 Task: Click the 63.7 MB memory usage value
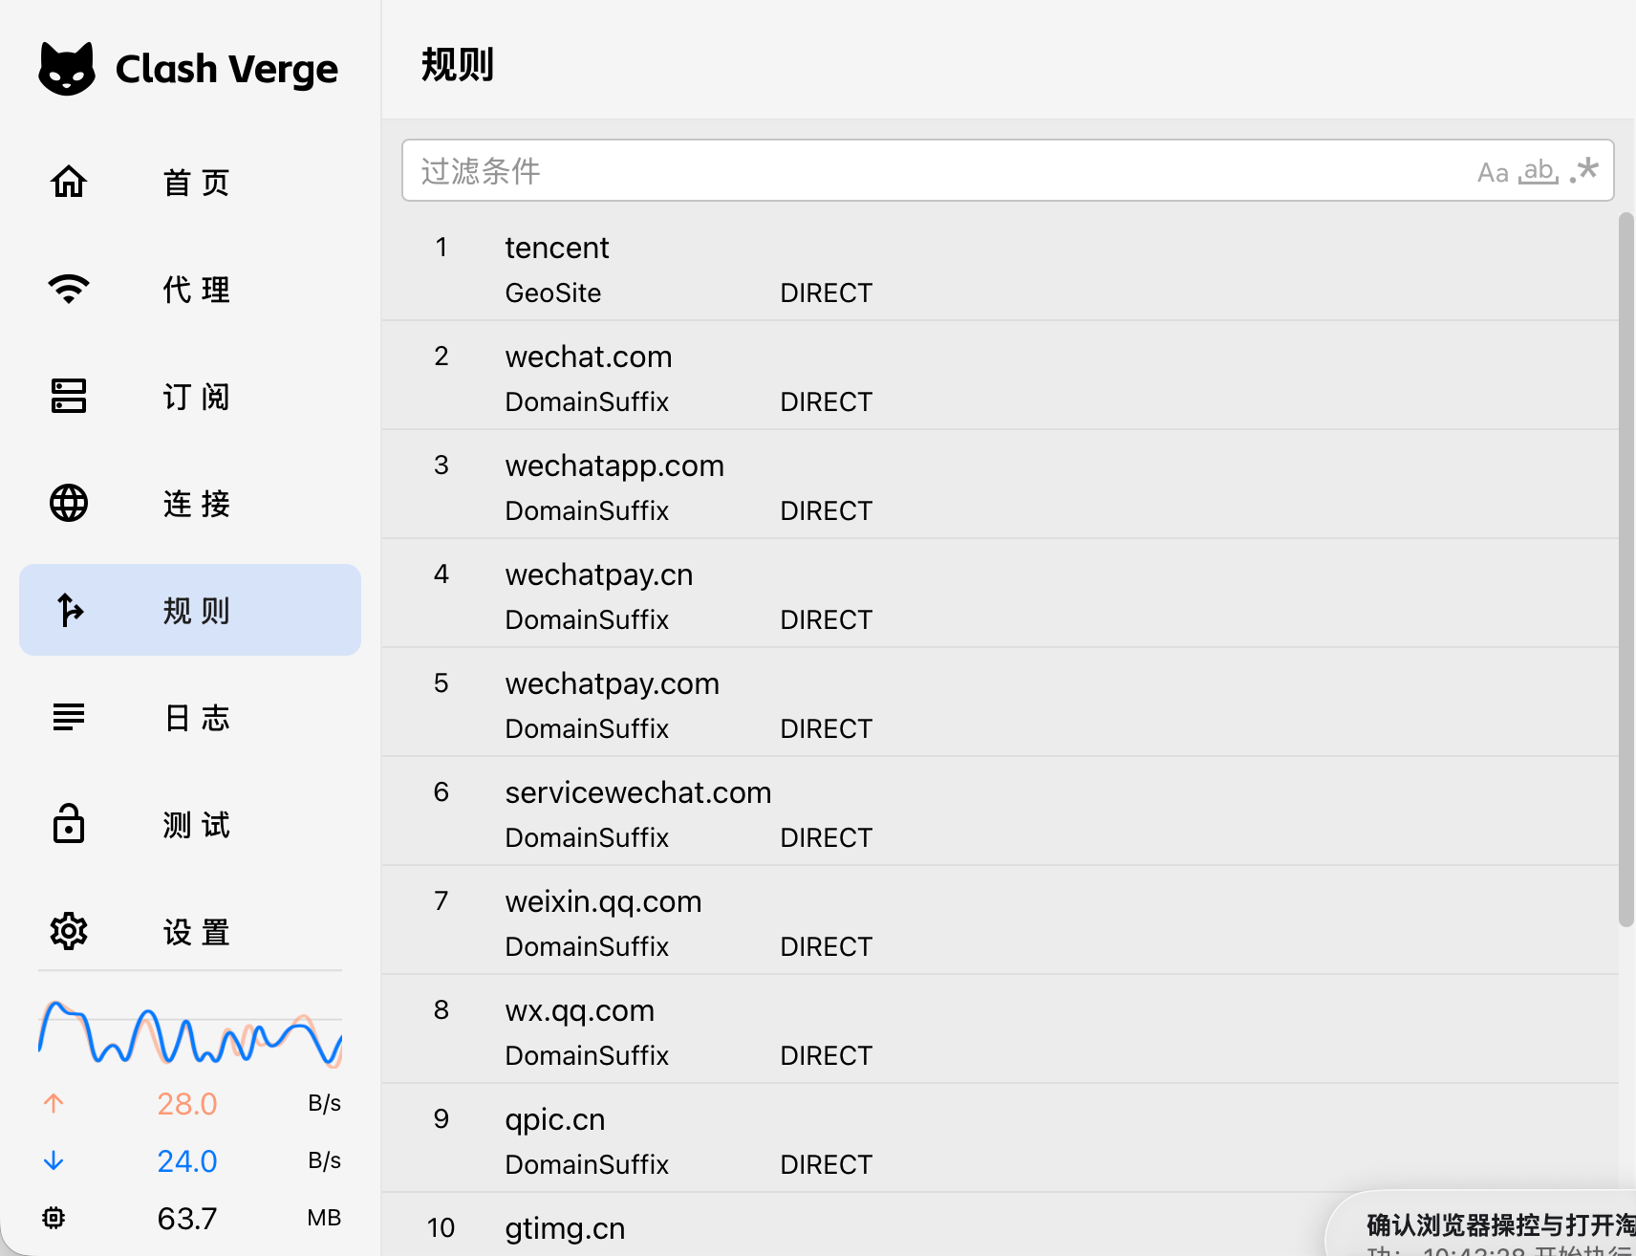(187, 1219)
